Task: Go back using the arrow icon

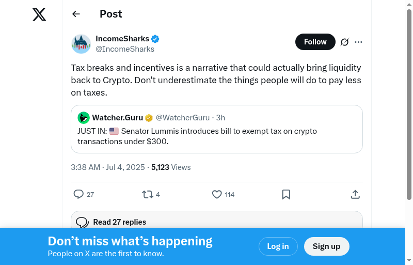Action: [76, 14]
